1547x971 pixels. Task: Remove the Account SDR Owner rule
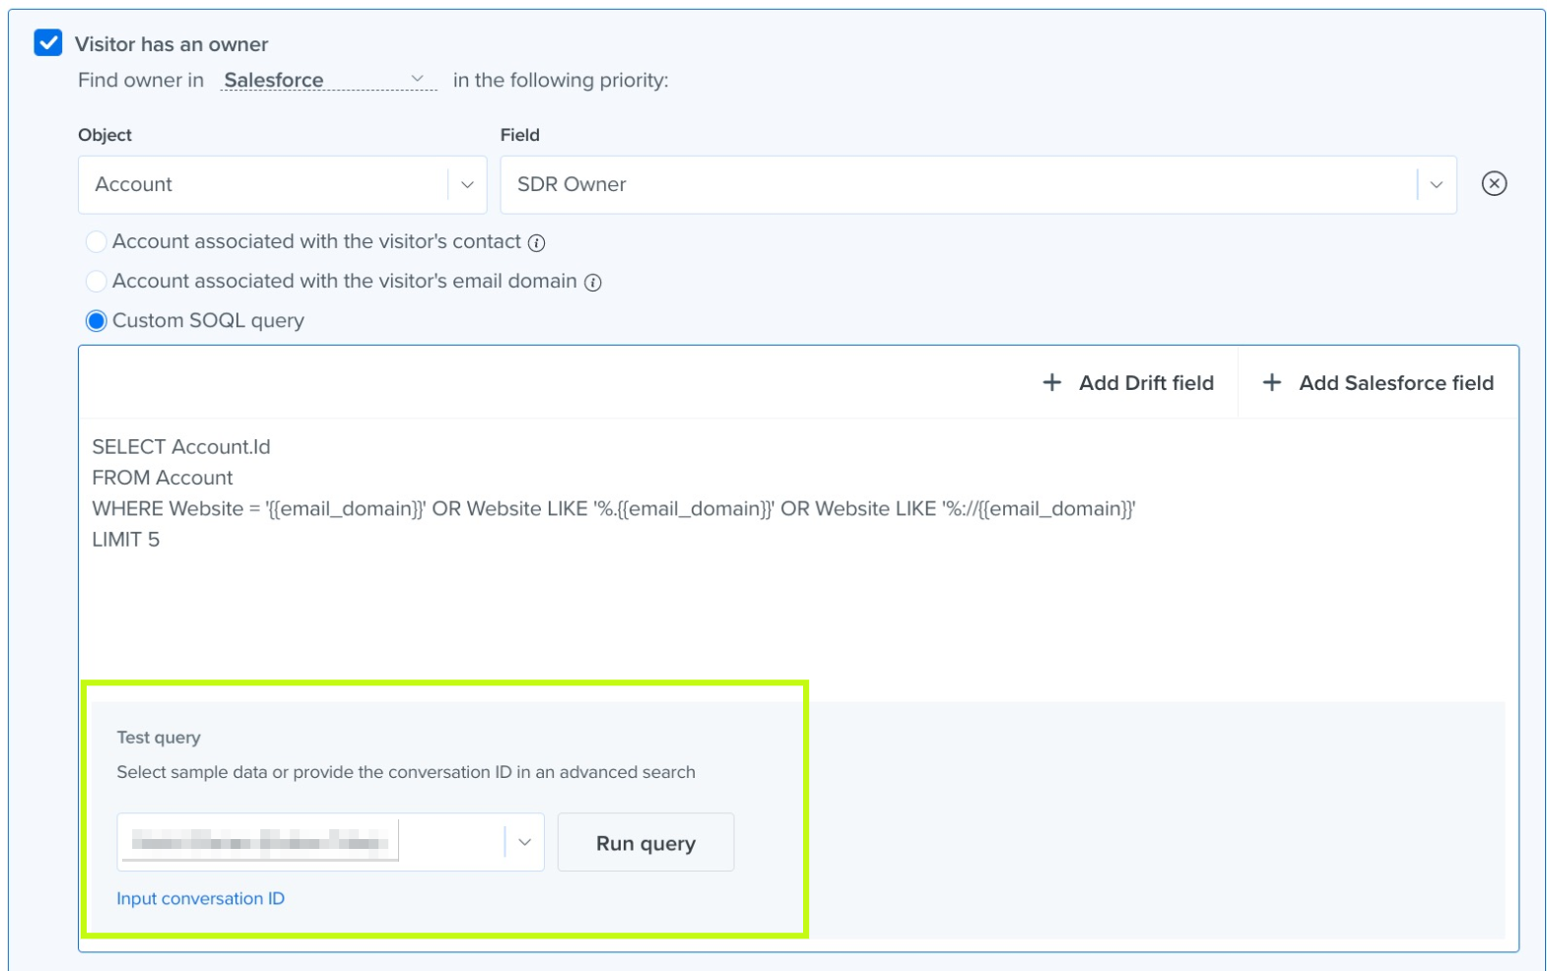click(1494, 184)
